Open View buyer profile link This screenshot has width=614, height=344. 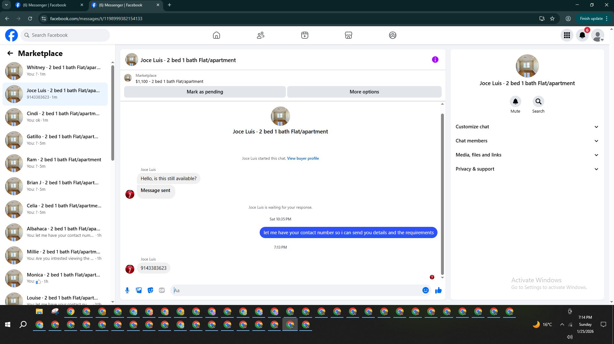click(303, 158)
